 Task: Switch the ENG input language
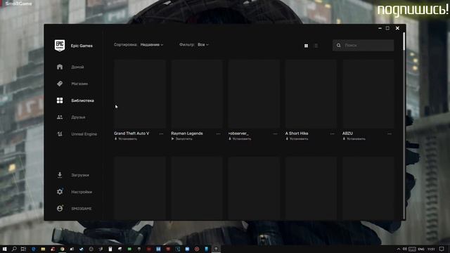pos(421,249)
